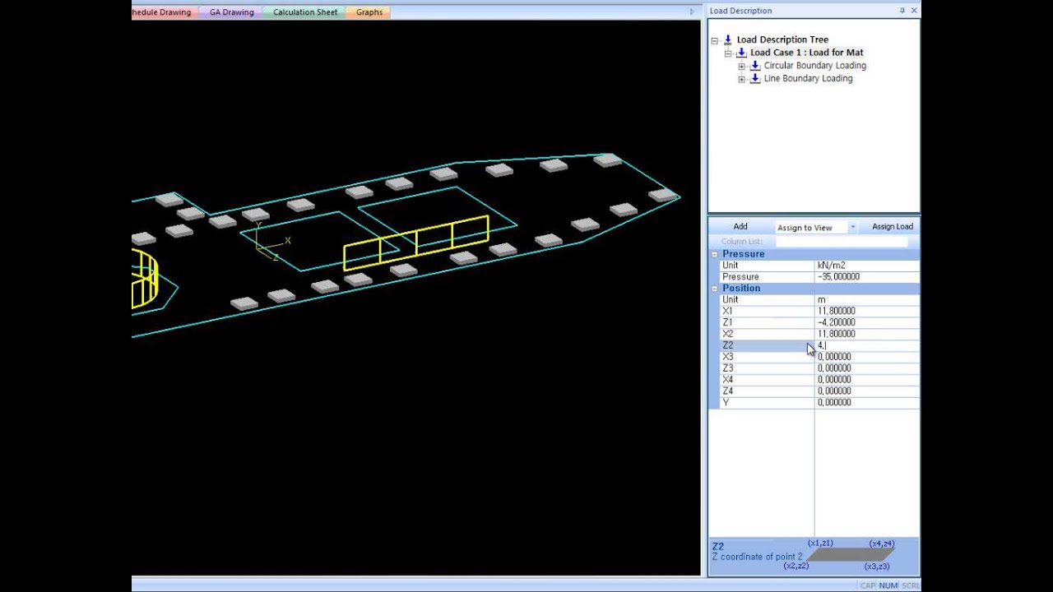Screen dimensions: 1053x592
Task: Pin the Load Description panel
Action: click(902, 11)
